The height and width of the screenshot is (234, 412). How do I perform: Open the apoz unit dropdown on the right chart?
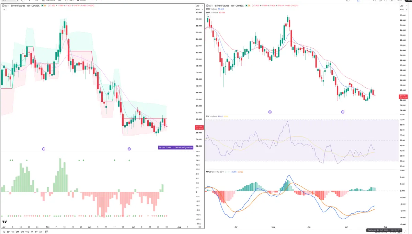tap(403, 9)
